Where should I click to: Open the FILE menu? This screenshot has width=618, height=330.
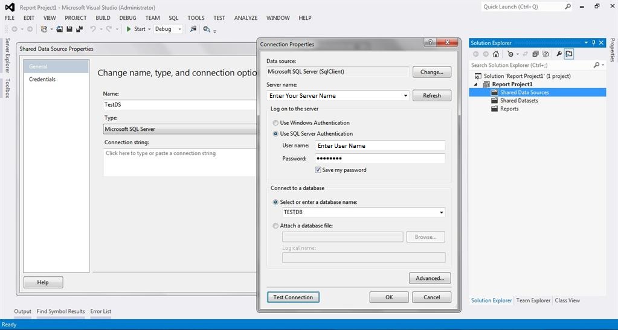click(x=10, y=17)
